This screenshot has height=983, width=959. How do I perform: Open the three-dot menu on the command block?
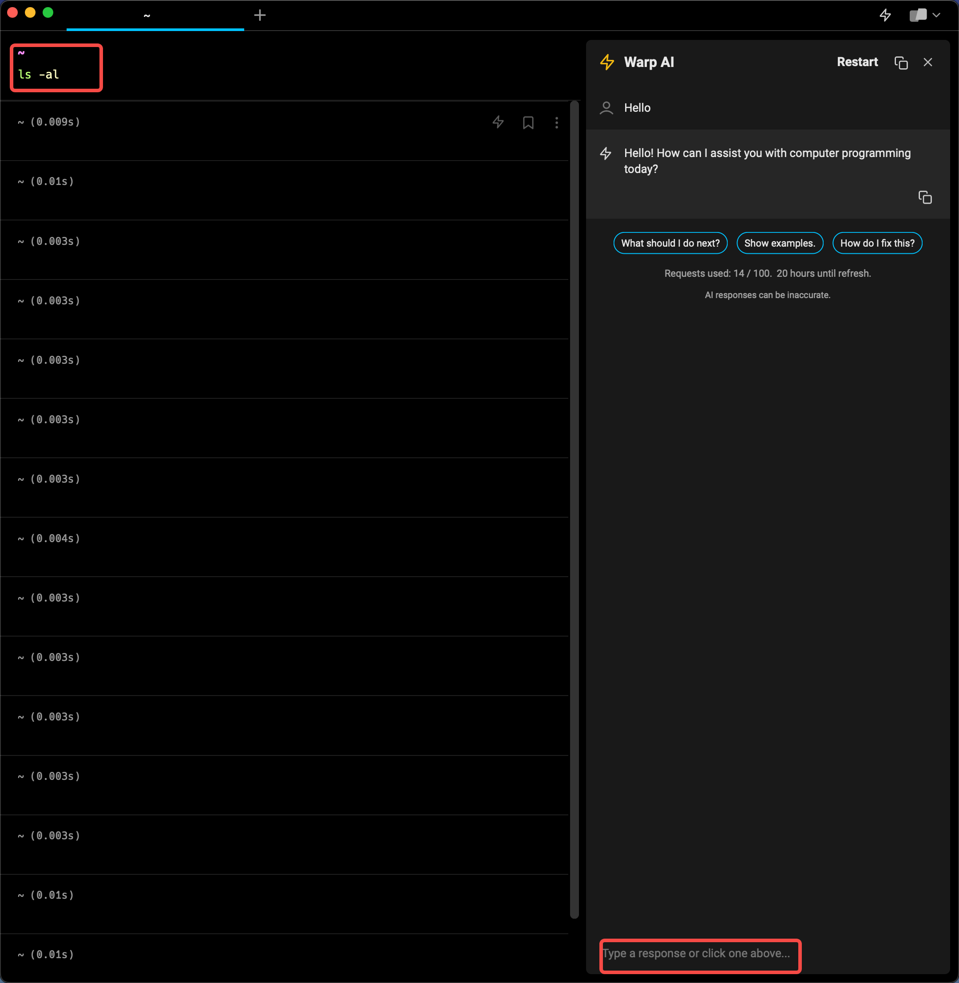pos(557,122)
